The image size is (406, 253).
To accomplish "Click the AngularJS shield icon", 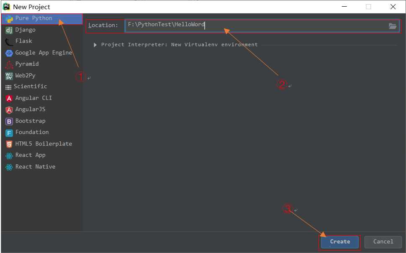I will coord(9,110).
